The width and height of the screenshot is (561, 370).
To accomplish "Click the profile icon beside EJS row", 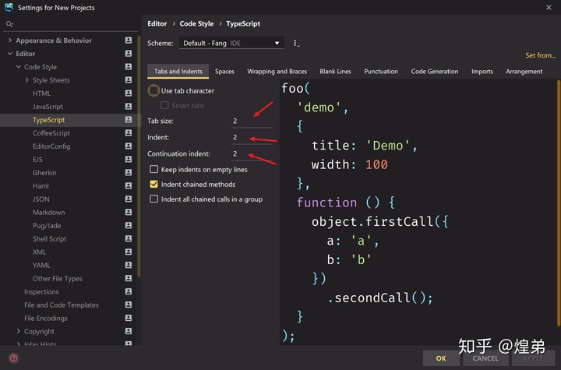I will [129, 159].
